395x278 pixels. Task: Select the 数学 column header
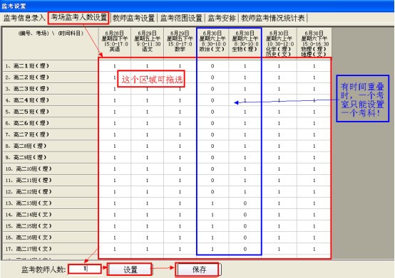coord(180,43)
